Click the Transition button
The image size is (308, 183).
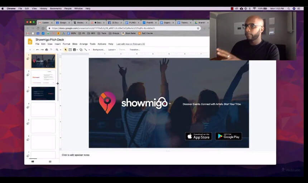[x=135, y=50]
